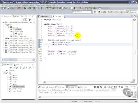
Task: Click Open Console icon
Action: [127, 87]
